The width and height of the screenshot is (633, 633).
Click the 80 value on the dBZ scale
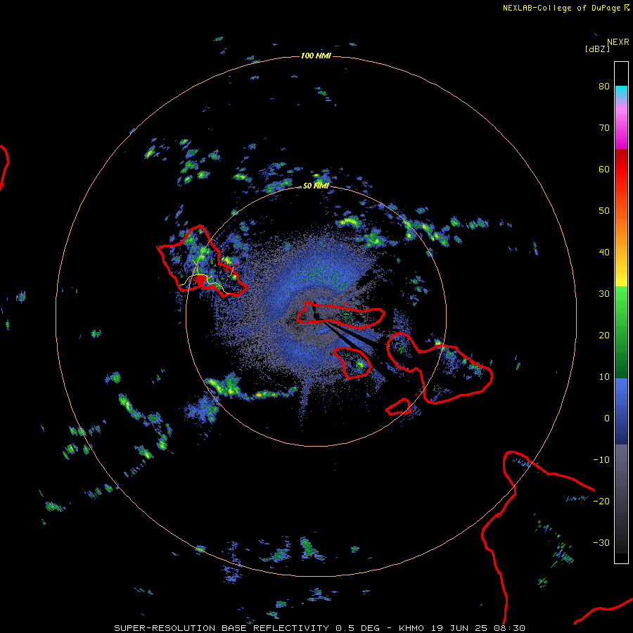point(604,86)
